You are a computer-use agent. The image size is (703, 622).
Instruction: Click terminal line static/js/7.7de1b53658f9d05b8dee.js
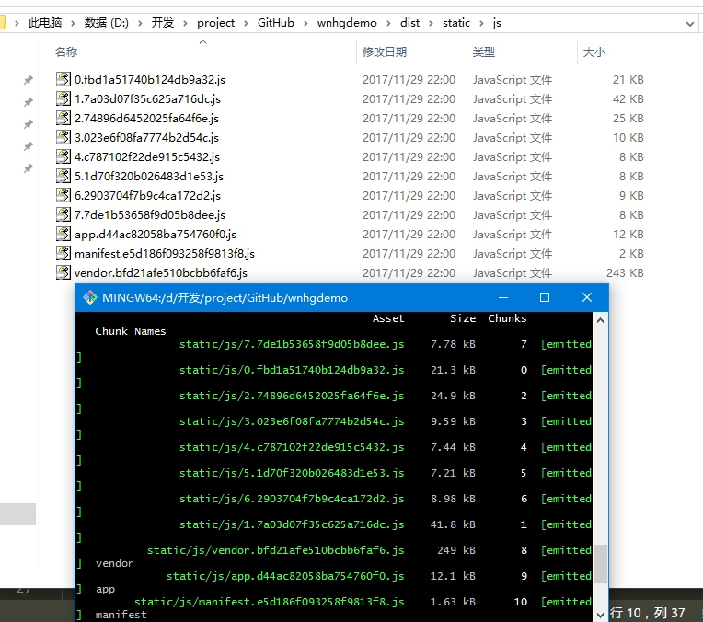pos(292,344)
